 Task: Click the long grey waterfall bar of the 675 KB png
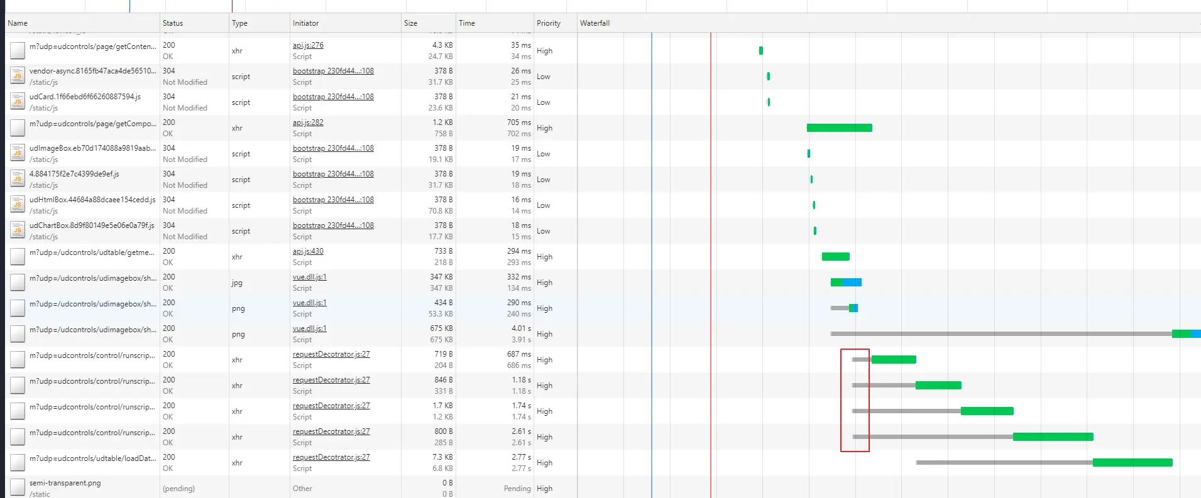click(1001, 334)
